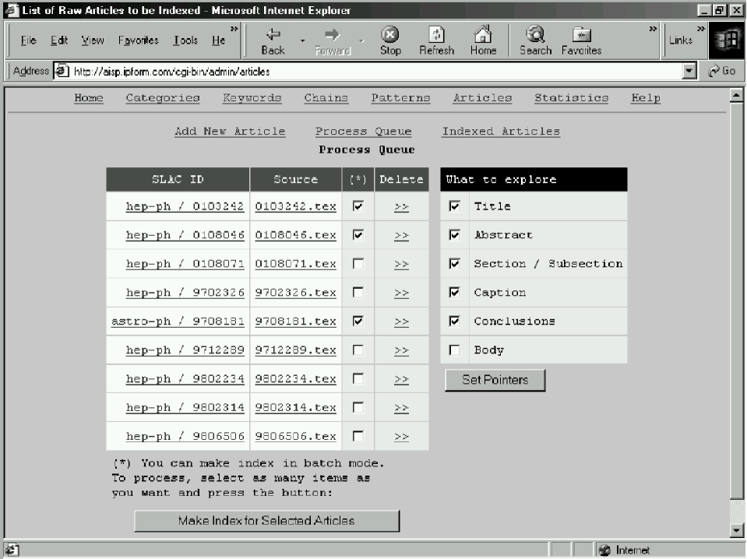Open Back button history dropdown arrow
This screenshot has height=559, width=747.
point(302,41)
